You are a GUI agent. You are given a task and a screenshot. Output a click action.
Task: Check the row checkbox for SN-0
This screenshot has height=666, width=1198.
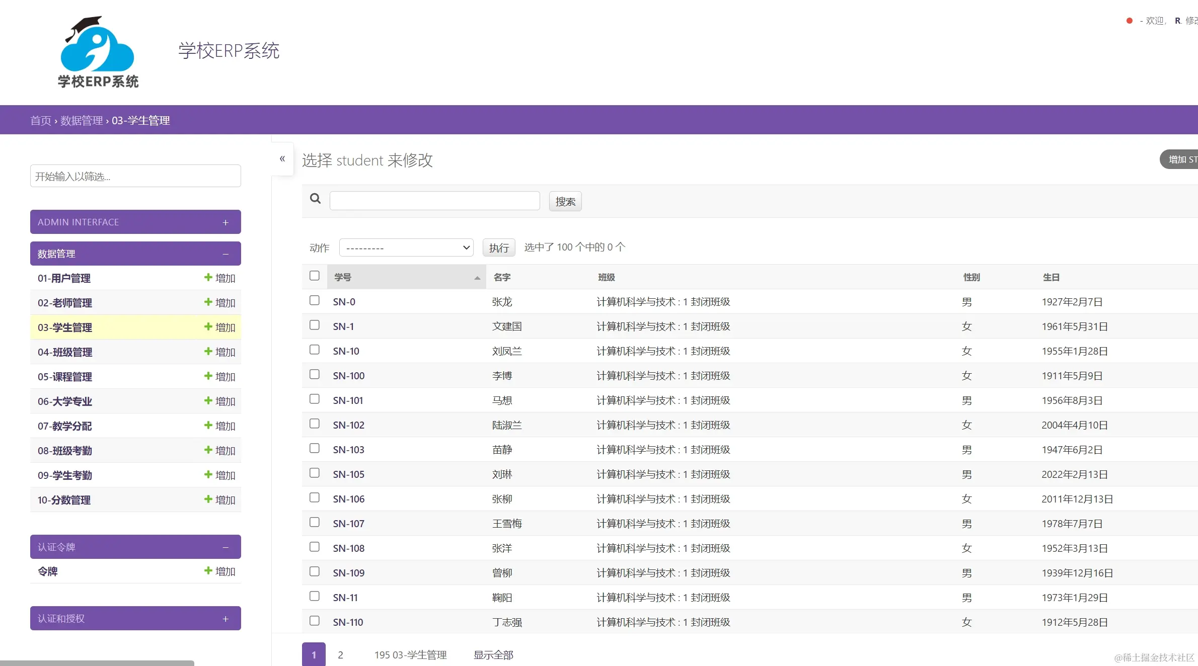[x=315, y=300]
